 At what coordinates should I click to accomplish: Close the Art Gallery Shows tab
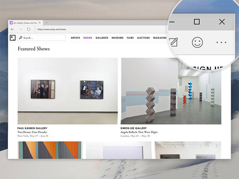[40, 23]
